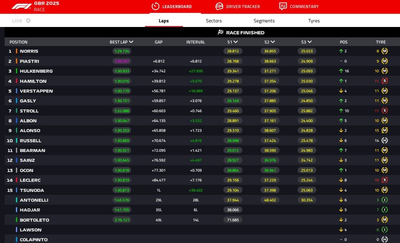Open the S2 sector column dropdown
The image size is (400, 243).
(273, 42)
